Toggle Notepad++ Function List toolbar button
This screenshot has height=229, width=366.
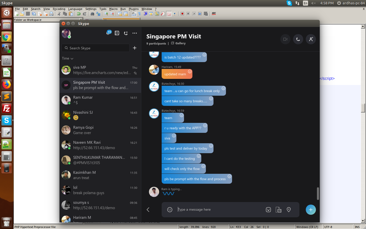[x=163, y=14]
